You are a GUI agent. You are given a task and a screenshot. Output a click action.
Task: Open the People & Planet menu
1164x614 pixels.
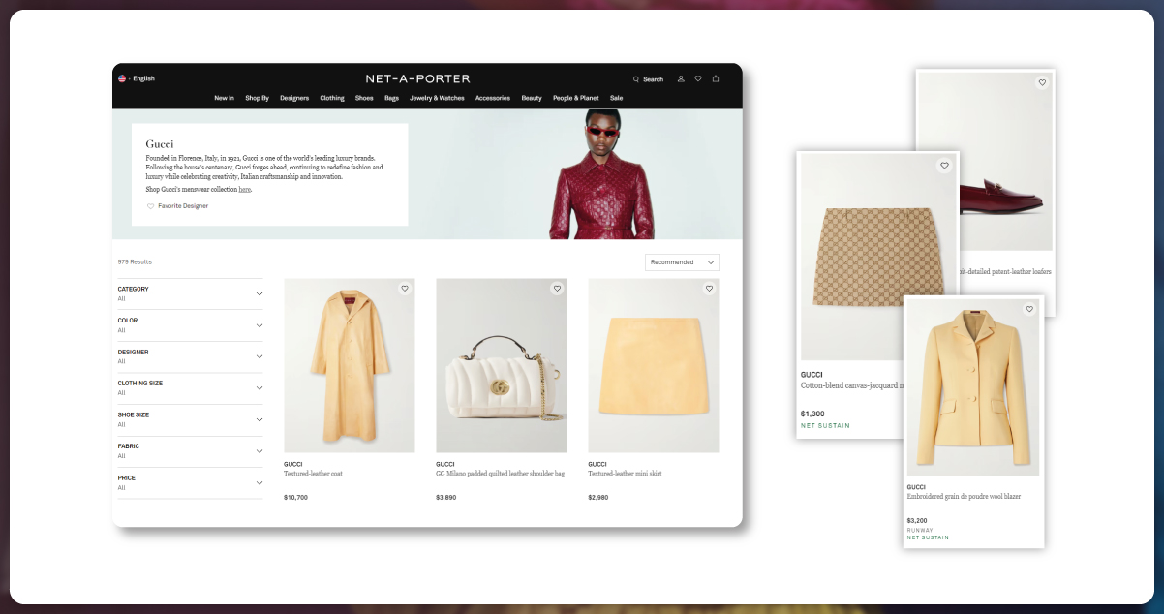[576, 98]
